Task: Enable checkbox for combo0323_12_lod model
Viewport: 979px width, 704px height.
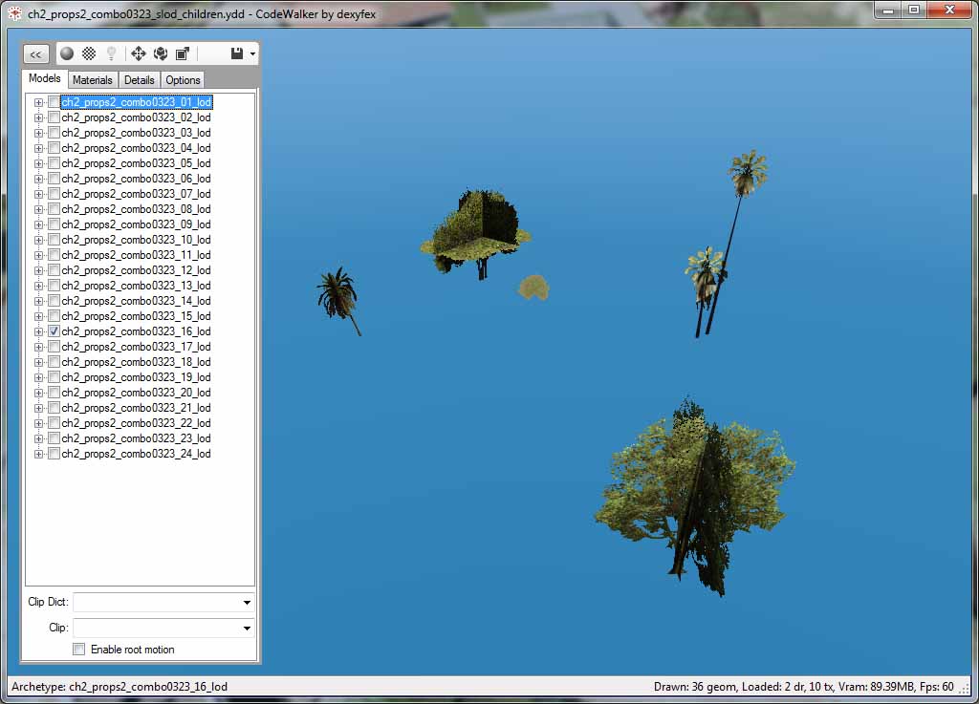Action: 54,270
